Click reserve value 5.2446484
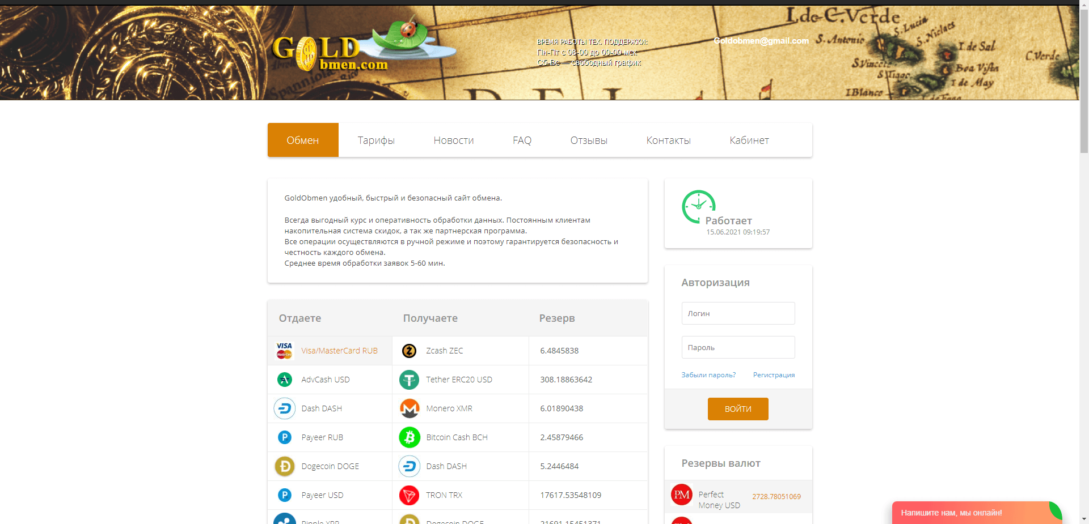1089x524 pixels. tap(559, 466)
